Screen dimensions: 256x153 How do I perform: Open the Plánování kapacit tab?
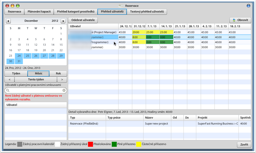[x=39, y=12]
